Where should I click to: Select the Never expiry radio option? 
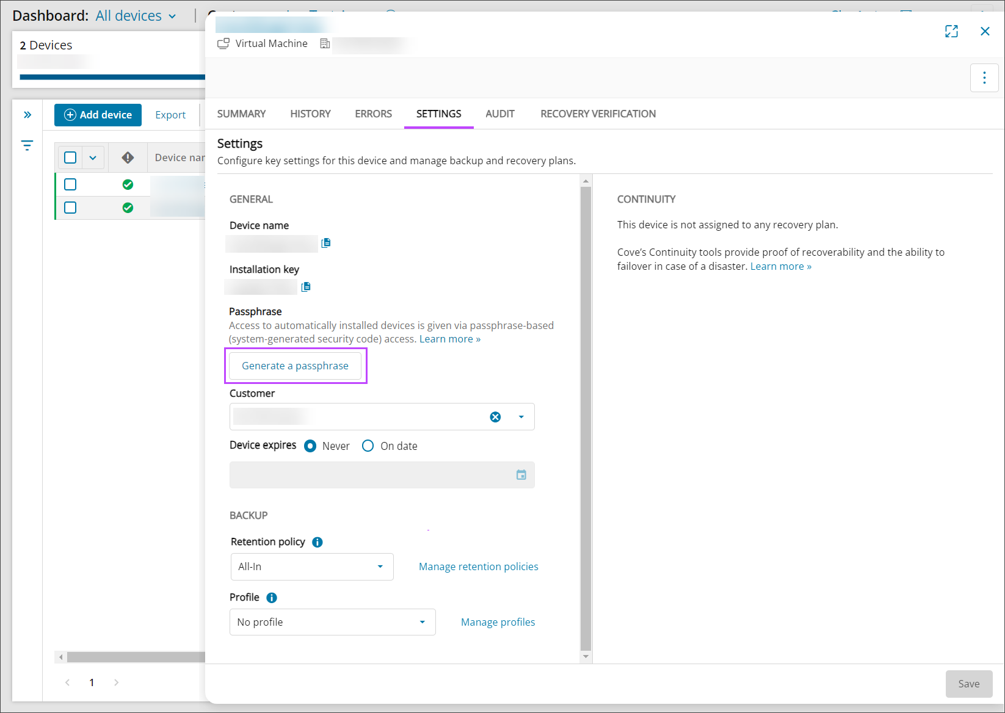tap(310, 446)
